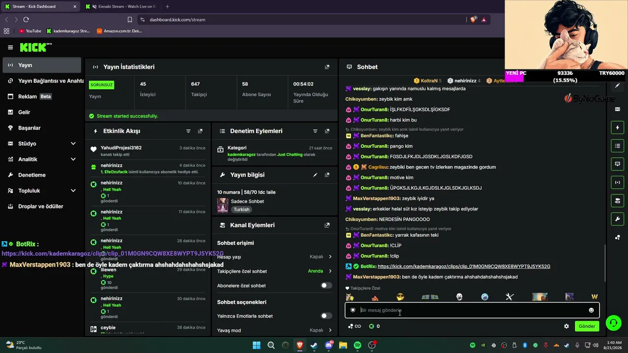Open the BotRix clip link in chat

[464, 267]
